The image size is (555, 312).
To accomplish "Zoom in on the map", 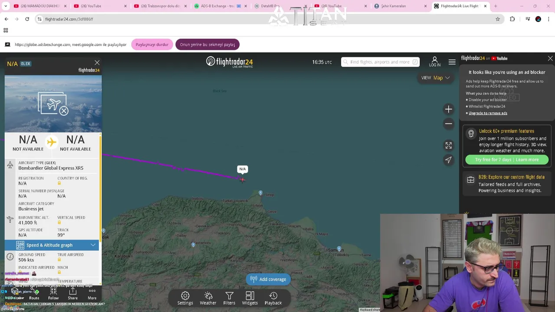I will click(x=448, y=109).
